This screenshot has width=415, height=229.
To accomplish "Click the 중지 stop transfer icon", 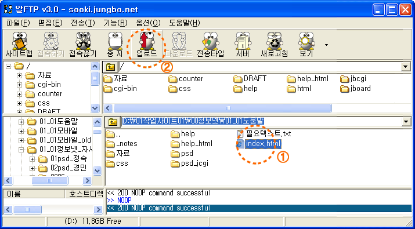I will tap(115, 45).
